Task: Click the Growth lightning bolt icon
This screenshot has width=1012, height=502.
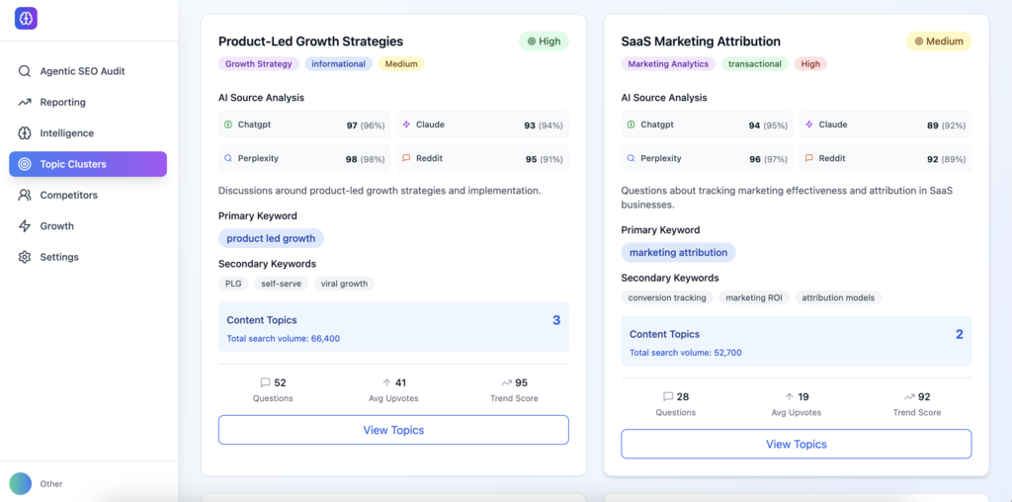Action: [25, 226]
